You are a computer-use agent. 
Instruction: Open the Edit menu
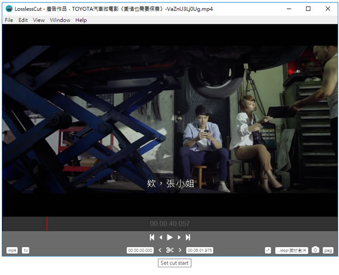[x=23, y=20]
